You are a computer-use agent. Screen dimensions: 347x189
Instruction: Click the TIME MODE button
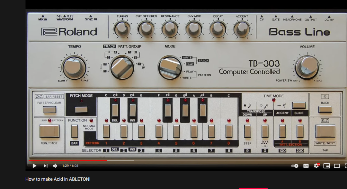coord(299,105)
